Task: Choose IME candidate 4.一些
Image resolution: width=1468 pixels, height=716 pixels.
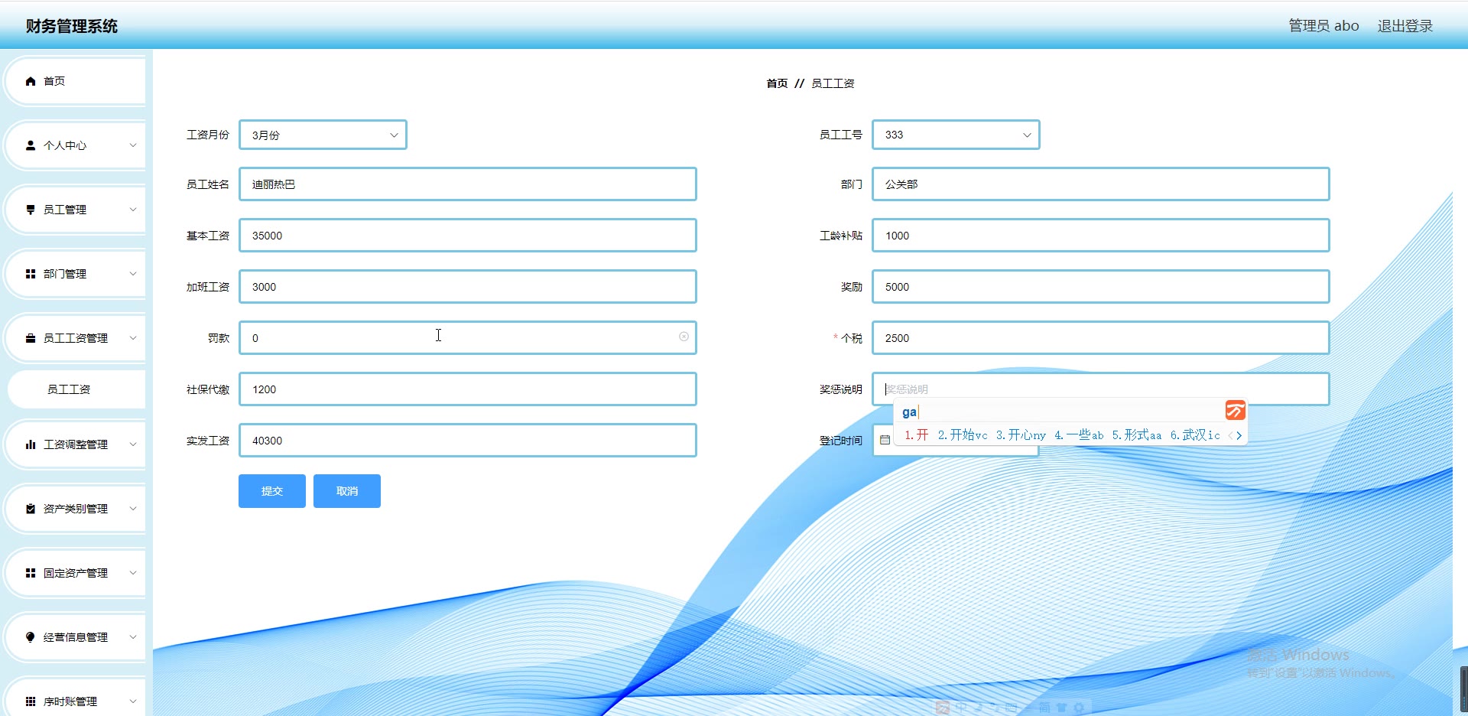Action: 1079,435
